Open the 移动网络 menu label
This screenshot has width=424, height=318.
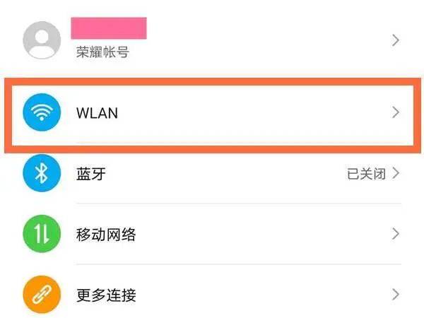[x=105, y=235]
